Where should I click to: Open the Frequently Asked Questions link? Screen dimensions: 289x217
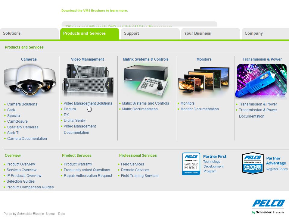tap(87, 170)
